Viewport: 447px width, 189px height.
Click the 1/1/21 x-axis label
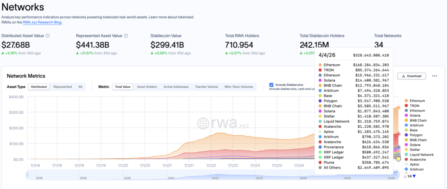coord(167,165)
